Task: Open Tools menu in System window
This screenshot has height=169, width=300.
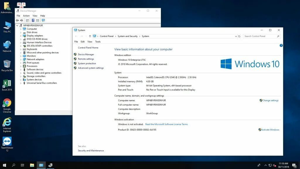Action: 98,42
